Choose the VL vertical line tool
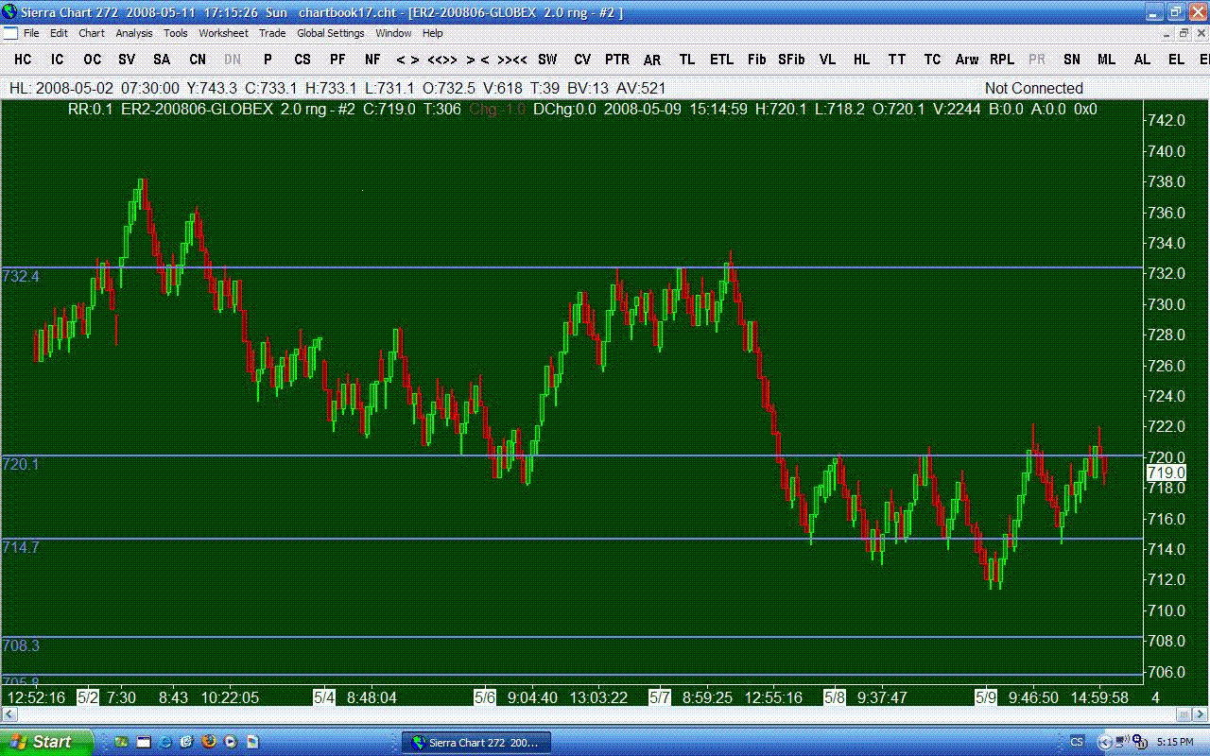Screen dimensions: 1210x756 pos(827,60)
